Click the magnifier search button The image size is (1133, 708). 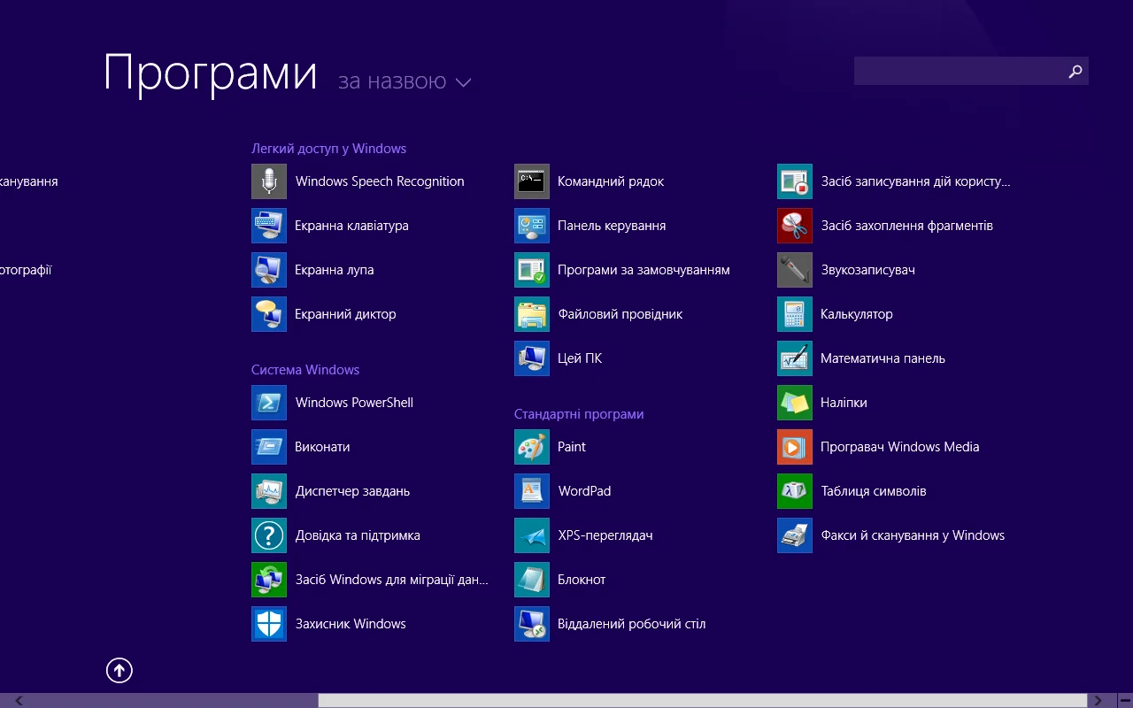(1075, 72)
